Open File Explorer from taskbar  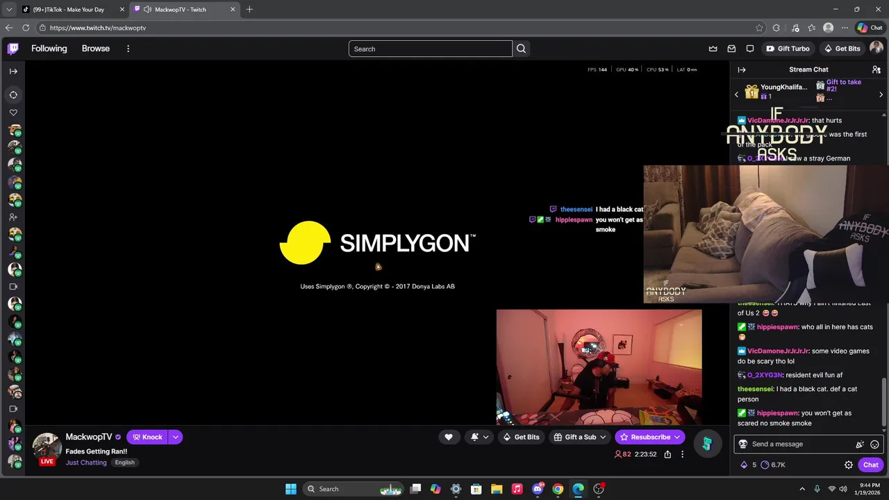[x=496, y=489]
